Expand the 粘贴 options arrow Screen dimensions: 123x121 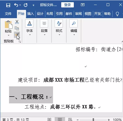(x=8, y=35)
